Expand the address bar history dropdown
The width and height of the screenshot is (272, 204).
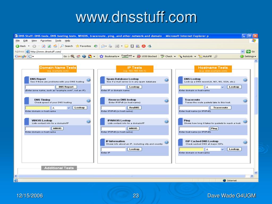tap(243, 52)
